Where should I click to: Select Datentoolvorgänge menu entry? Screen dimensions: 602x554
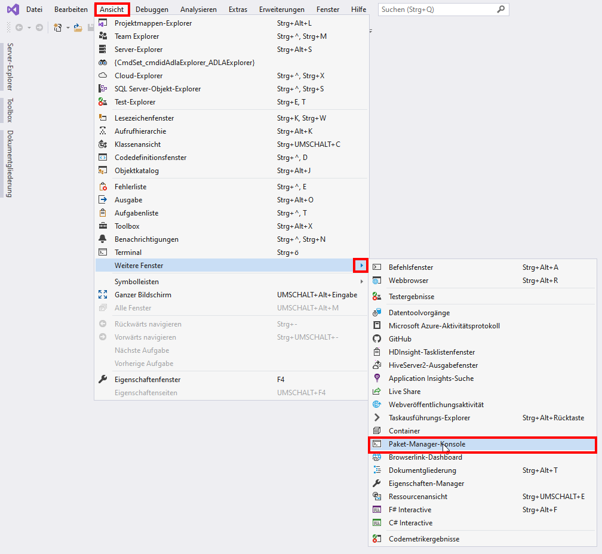coord(482,313)
